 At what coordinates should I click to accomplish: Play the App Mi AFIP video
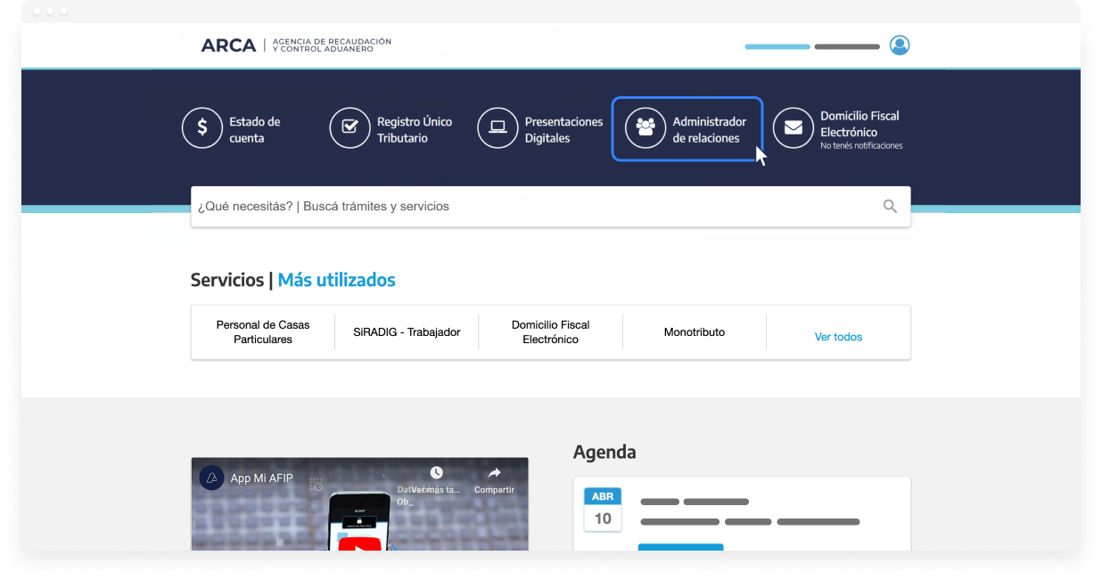pos(359,543)
